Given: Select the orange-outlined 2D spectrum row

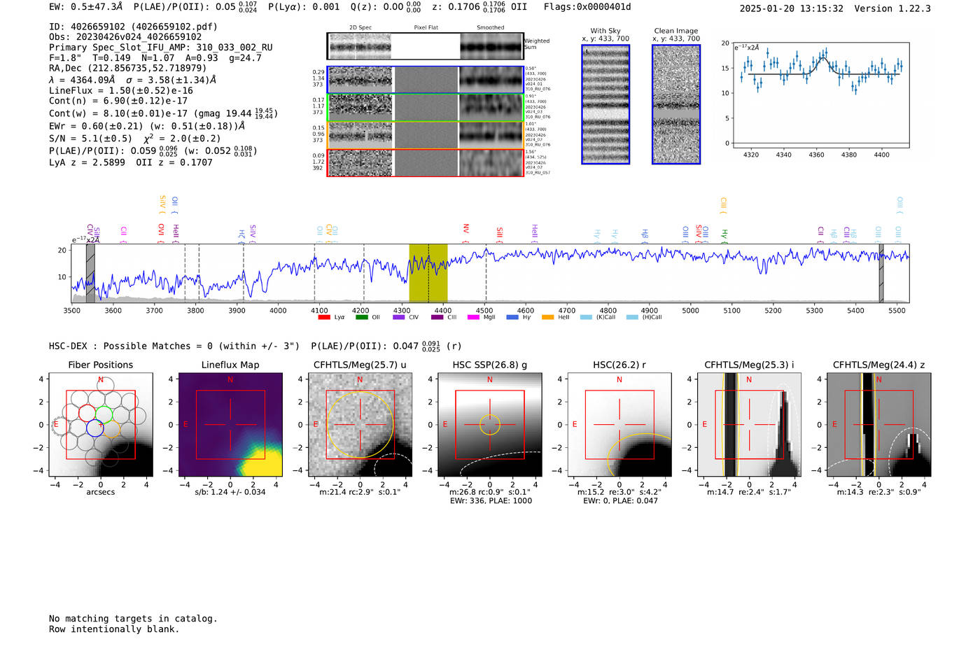Looking at the screenshot, I should pos(426,135).
